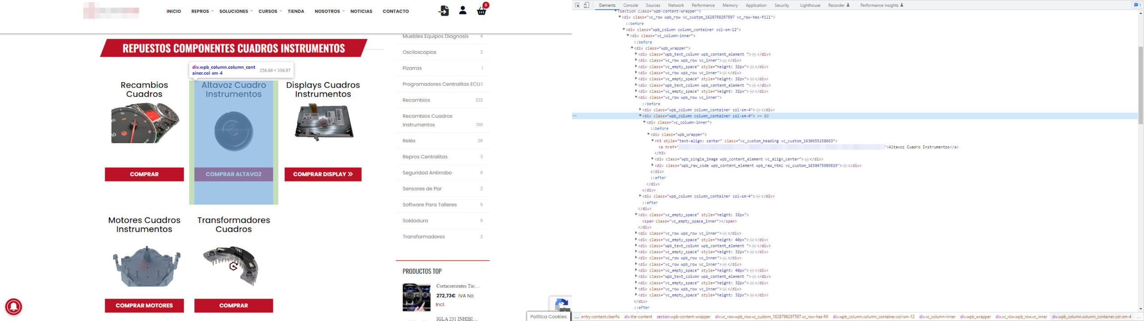Open the Network tab

[676, 5]
